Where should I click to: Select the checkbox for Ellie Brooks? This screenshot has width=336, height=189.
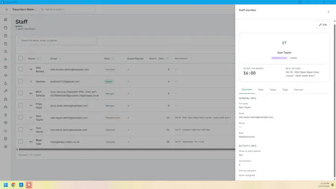(x=20, y=69)
